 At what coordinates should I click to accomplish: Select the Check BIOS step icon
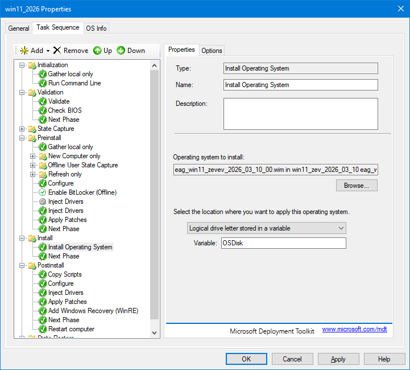[x=43, y=110]
